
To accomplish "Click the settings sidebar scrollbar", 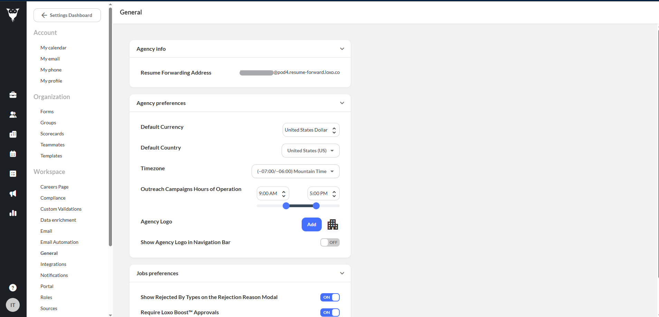I will (111, 126).
